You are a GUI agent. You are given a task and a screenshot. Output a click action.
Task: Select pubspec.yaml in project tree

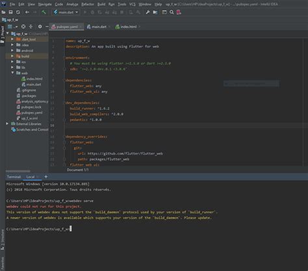point(29,112)
